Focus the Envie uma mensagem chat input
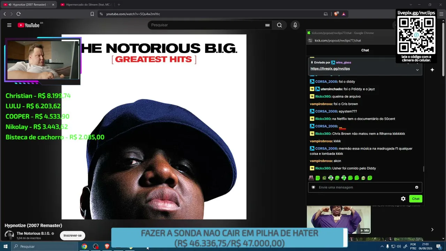Viewport: 446px width, 251px height. point(365,187)
